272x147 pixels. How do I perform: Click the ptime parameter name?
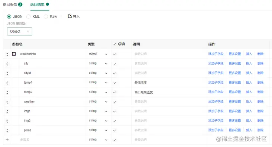(27, 130)
